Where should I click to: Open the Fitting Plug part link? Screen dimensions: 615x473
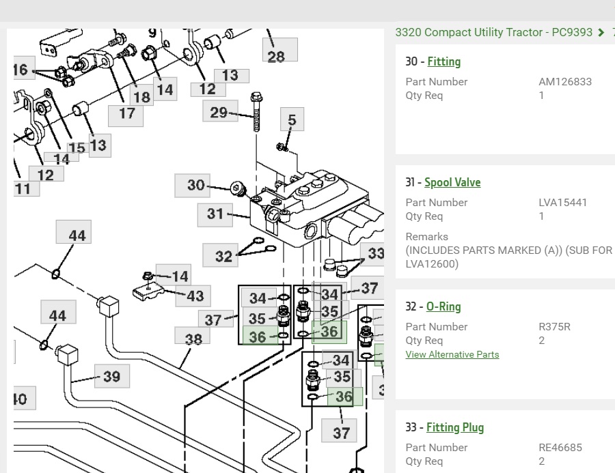(454, 427)
